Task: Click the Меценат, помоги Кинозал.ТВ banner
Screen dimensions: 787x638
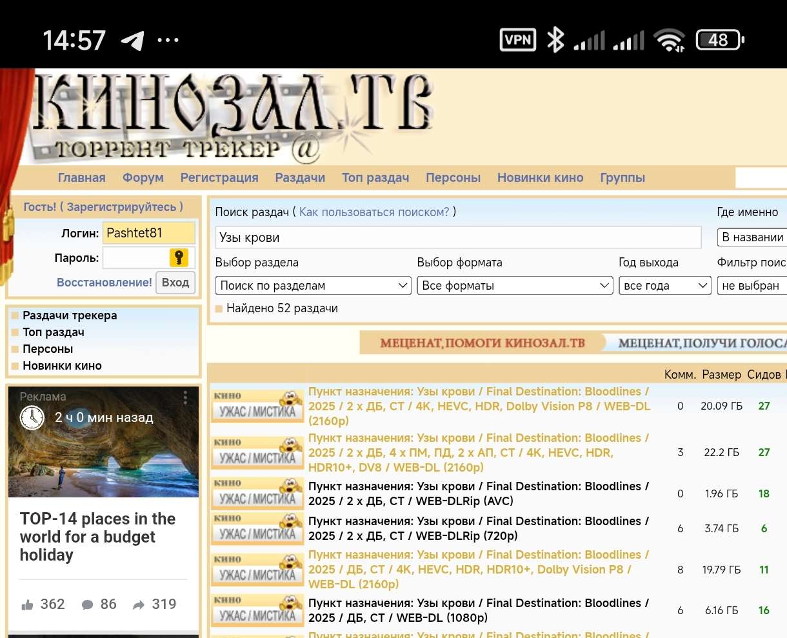Action: (482, 343)
